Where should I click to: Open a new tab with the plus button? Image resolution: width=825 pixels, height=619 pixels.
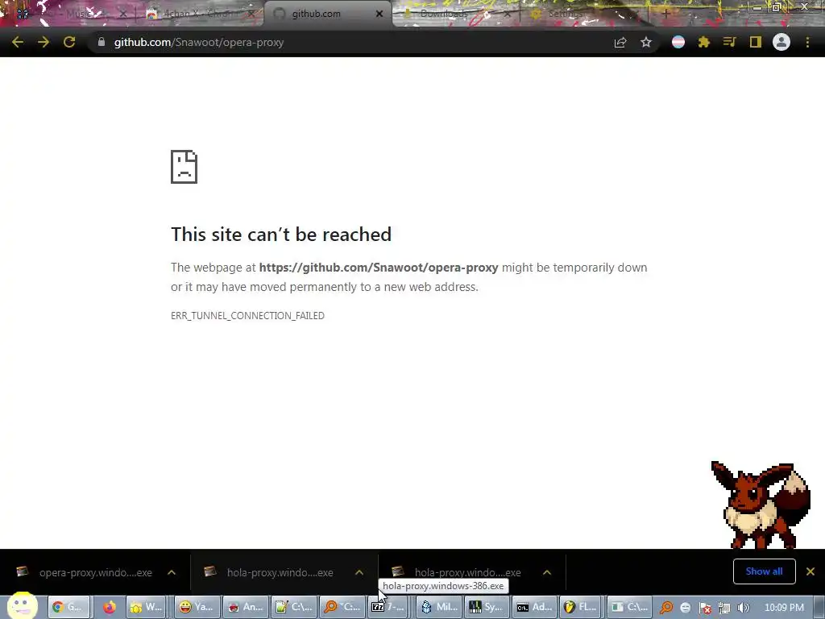tap(665, 14)
